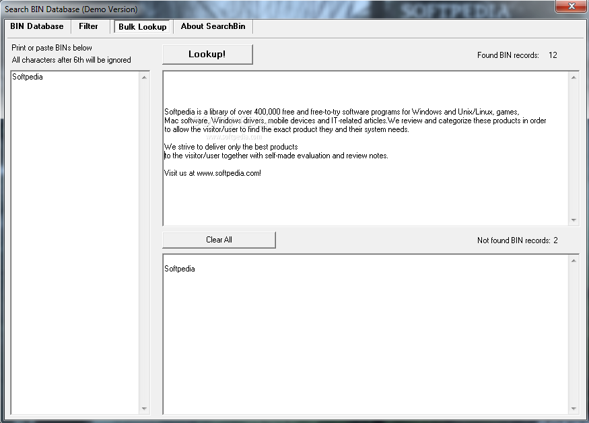Viewport: 589px width, 423px height.
Task: Click the line starting 'Softpedia is a library'
Action: [x=342, y=112]
